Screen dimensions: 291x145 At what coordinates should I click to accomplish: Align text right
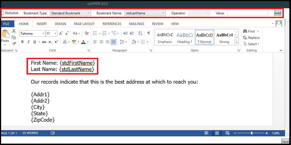tap(107, 42)
